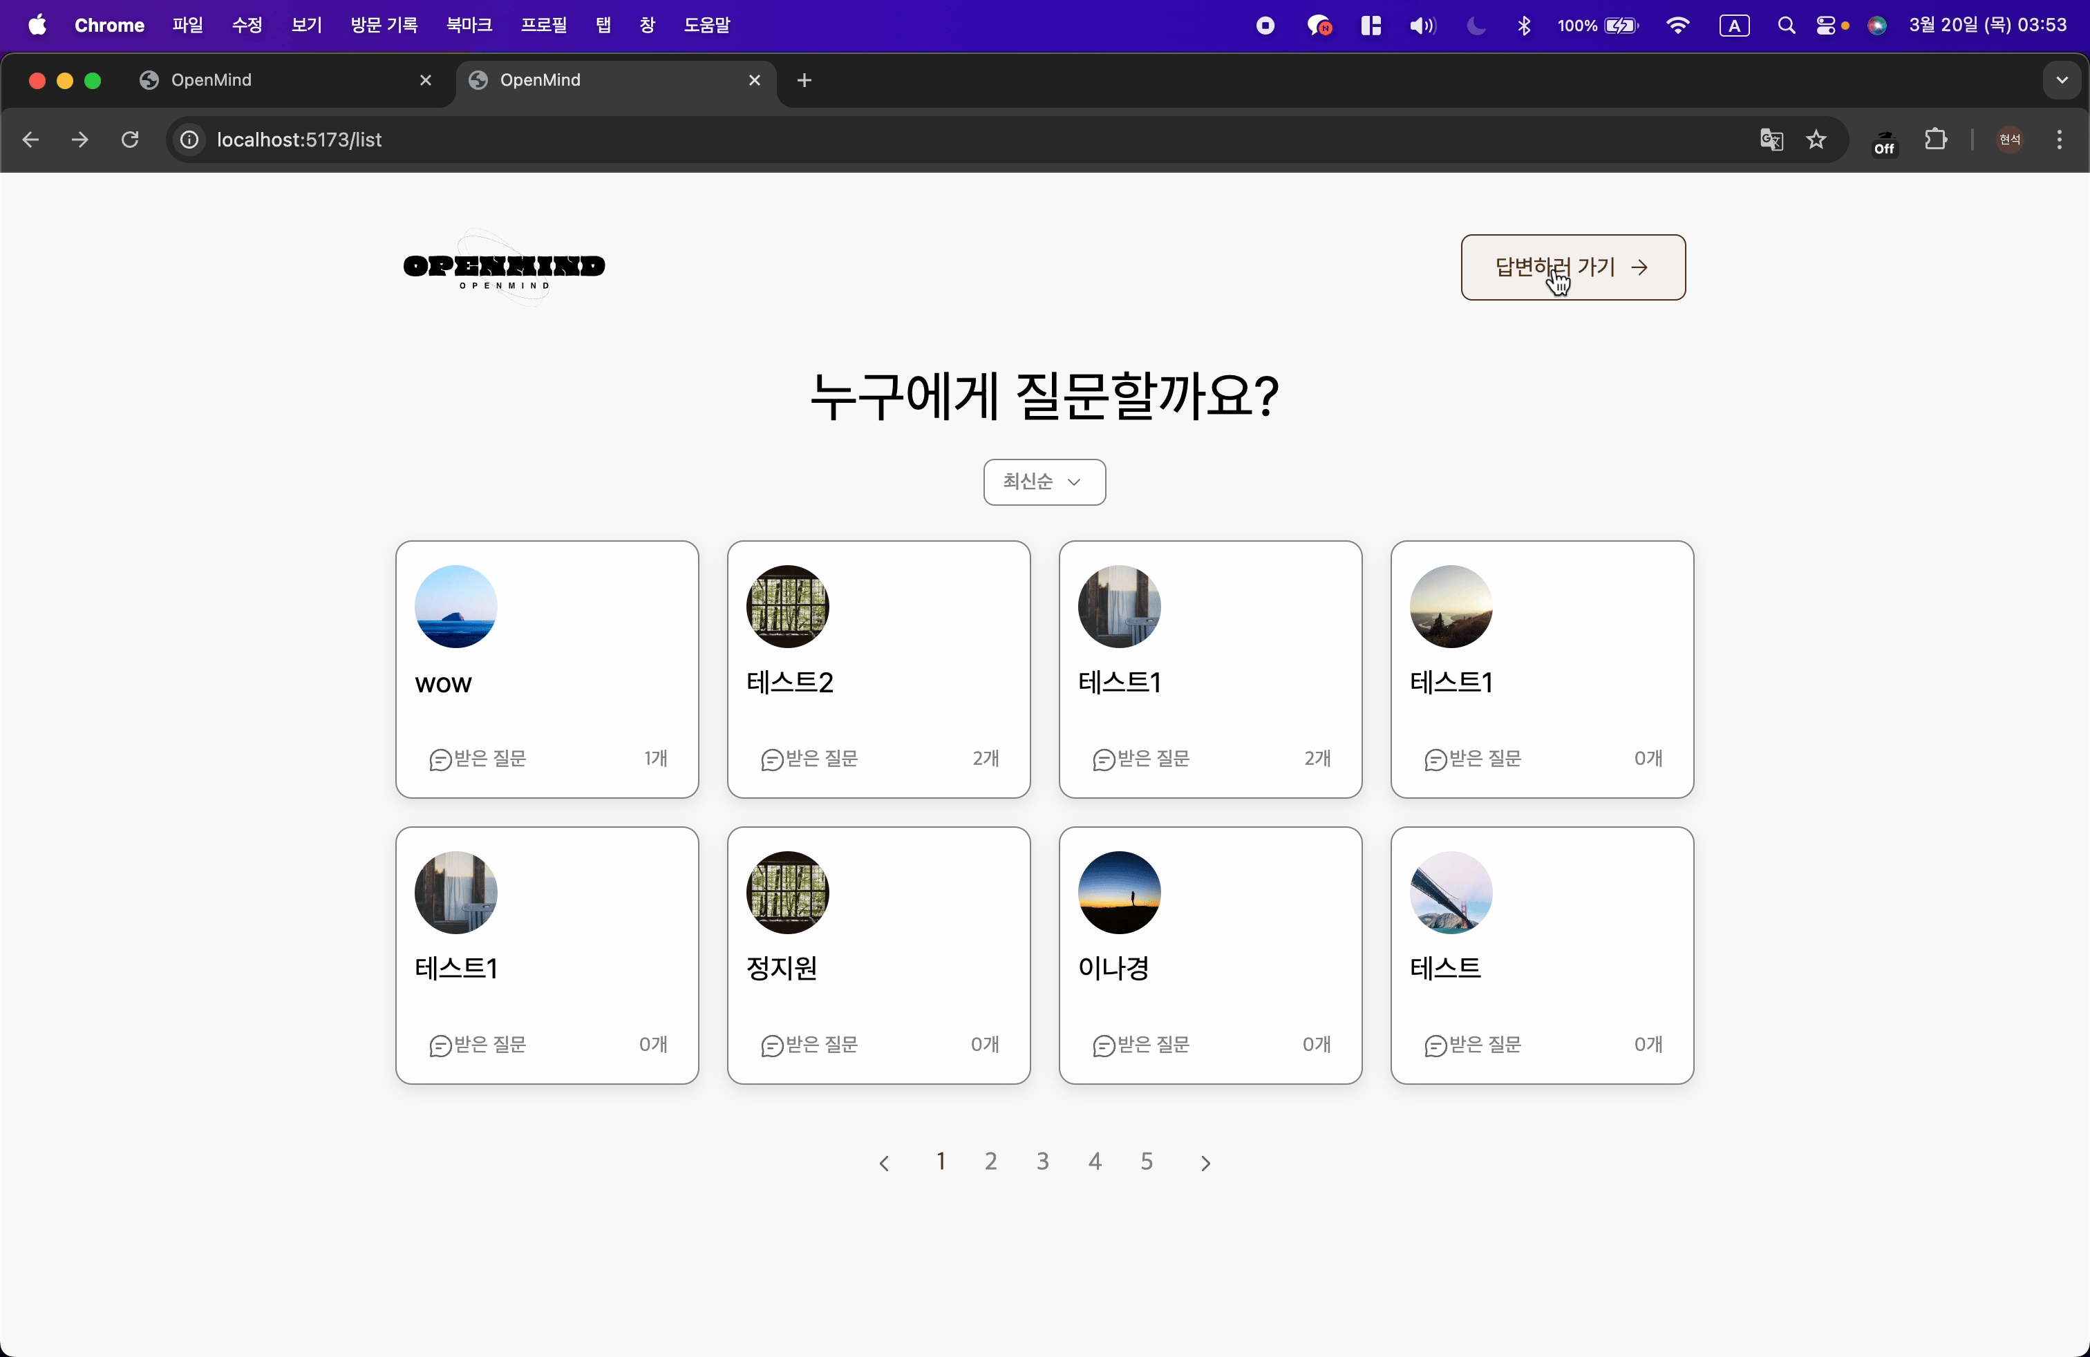This screenshot has height=1357, width=2090.
Task: Open macOS Control Center toggle icon
Action: point(1826,26)
